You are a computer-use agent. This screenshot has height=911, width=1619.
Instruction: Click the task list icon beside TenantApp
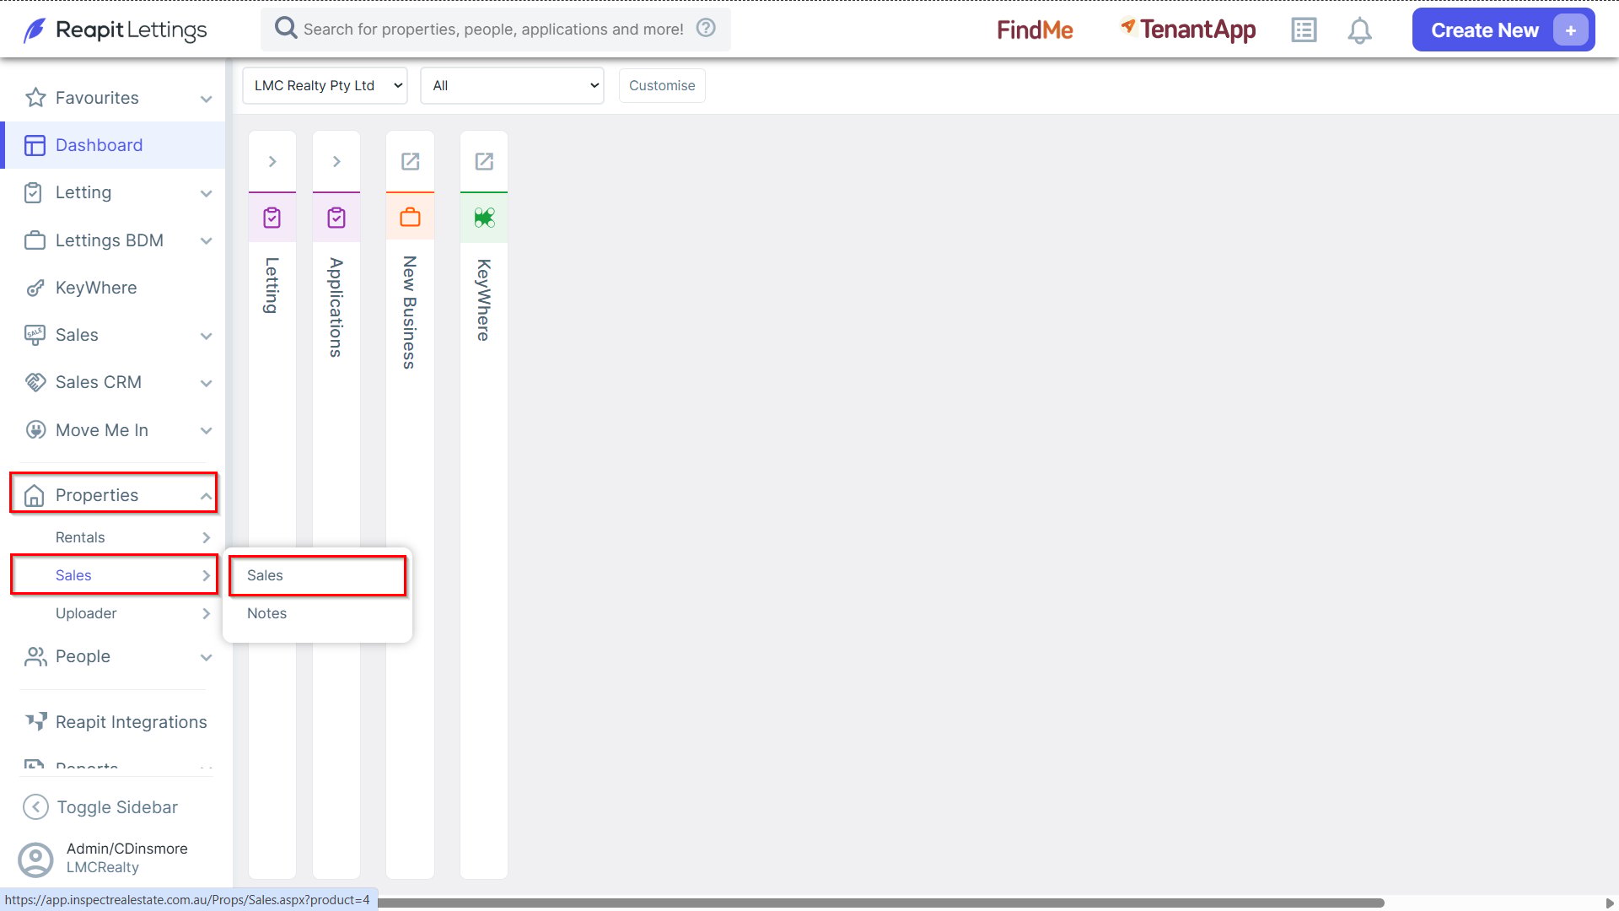point(1304,30)
